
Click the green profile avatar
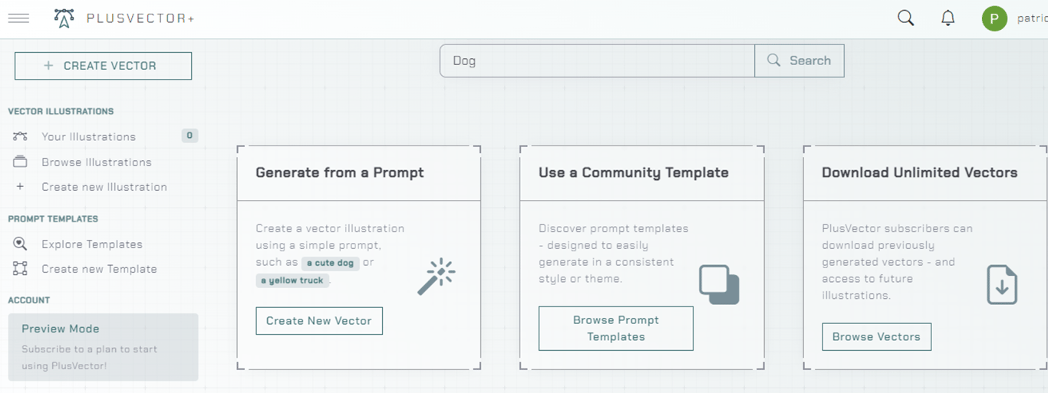pos(994,18)
